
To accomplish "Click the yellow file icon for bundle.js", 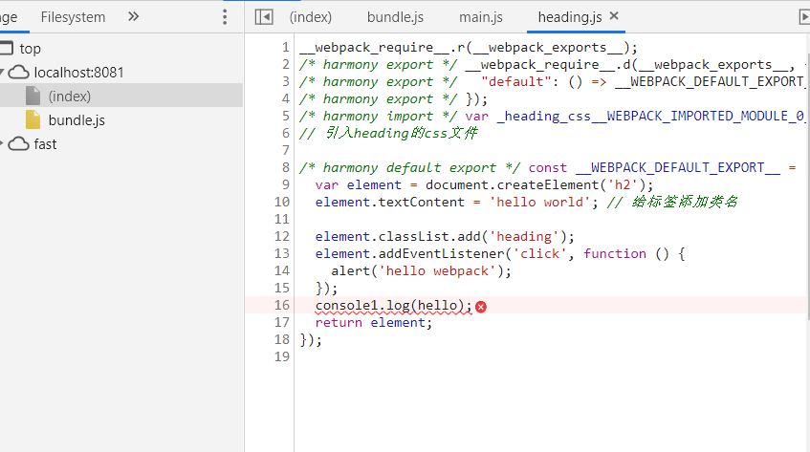I will tap(33, 119).
